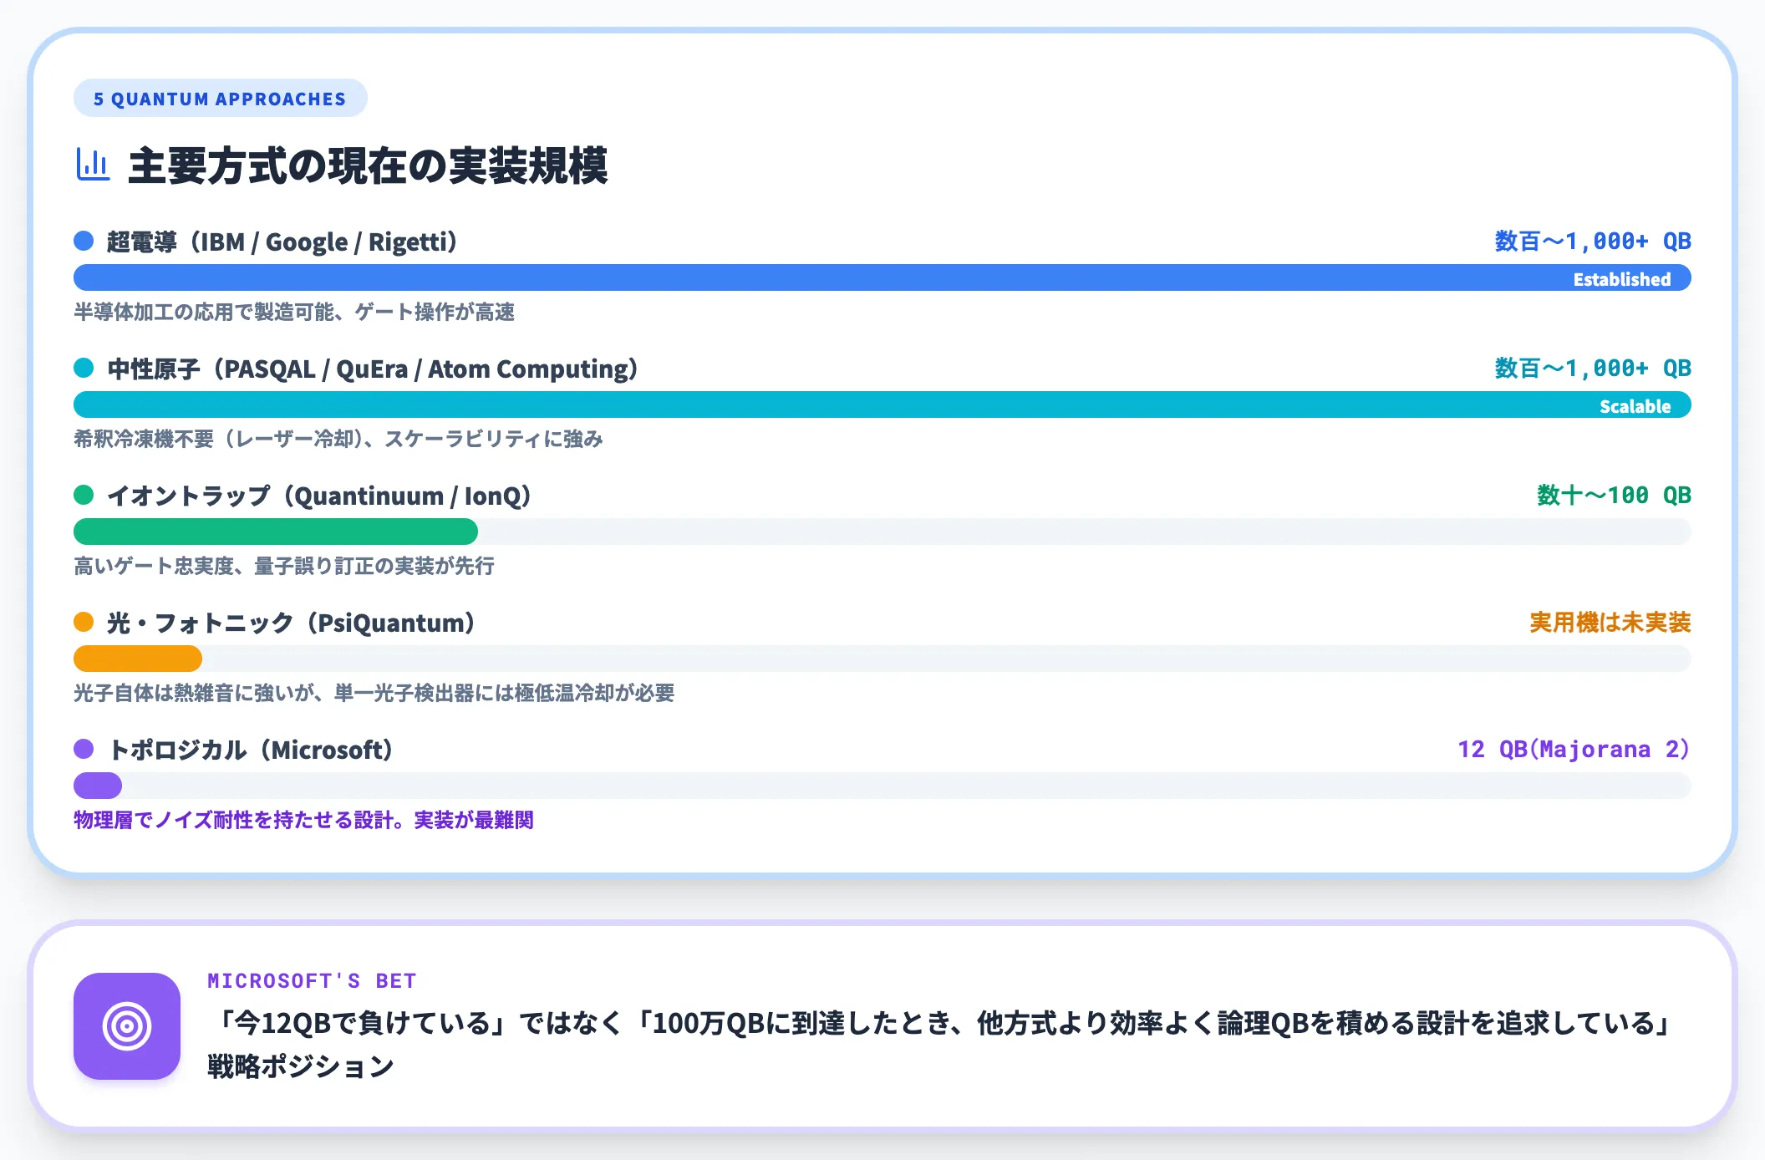The height and width of the screenshot is (1160, 1765).
Task: Click the MICROSOFT'S BET caption
Action: click(x=312, y=980)
